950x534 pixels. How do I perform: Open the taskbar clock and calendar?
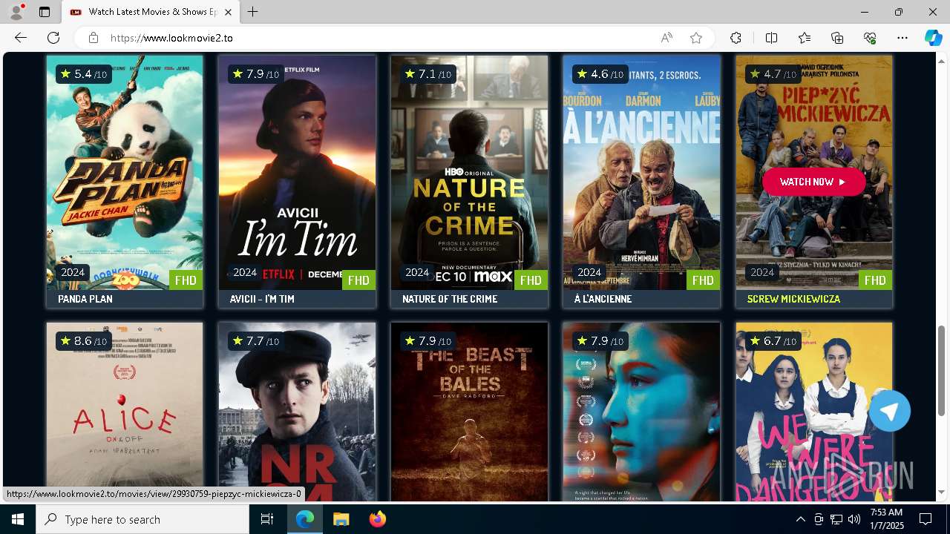[886, 519]
